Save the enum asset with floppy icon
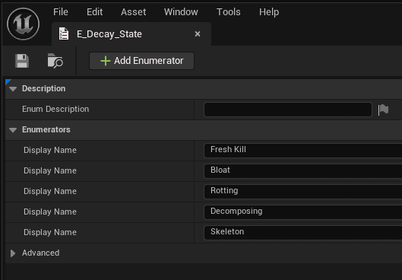Screen dimensions: 402x280 click(x=22, y=61)
